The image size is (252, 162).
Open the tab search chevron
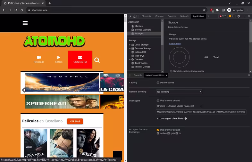(230, 3)
